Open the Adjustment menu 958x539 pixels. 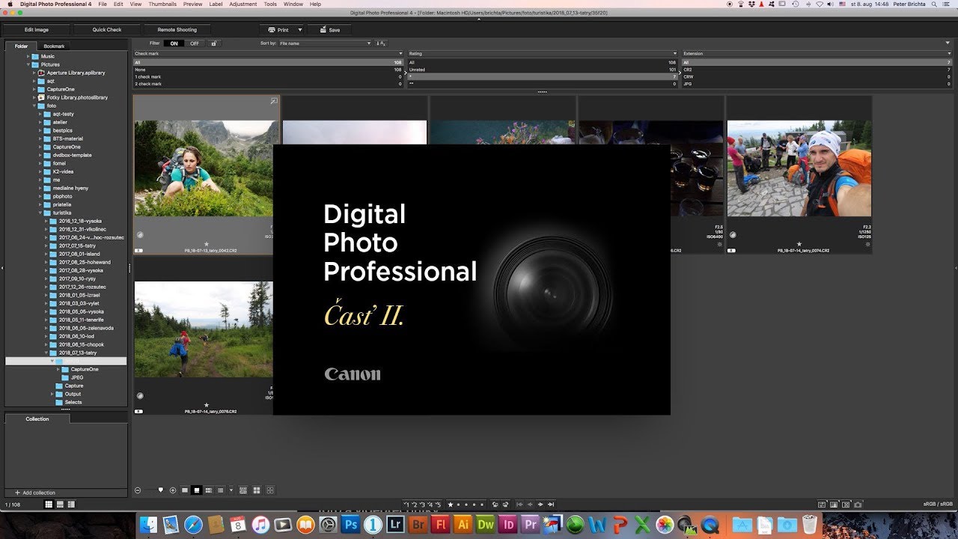pos(243,4)
